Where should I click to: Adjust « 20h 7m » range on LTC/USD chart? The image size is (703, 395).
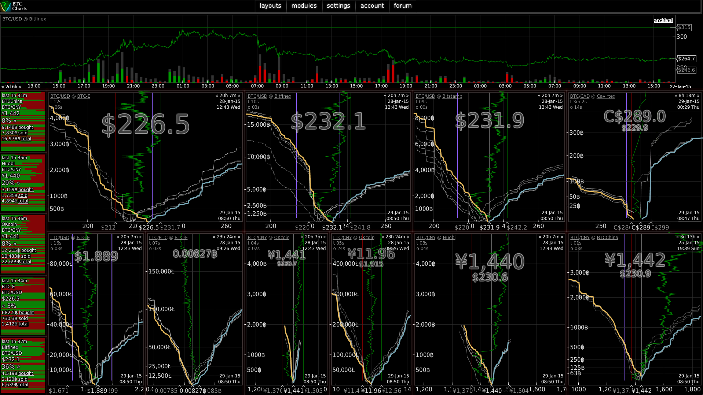[129, 237]
